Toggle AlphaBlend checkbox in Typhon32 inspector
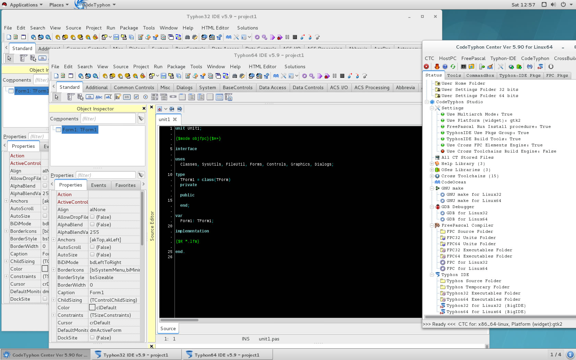 [x=45, y=186]
